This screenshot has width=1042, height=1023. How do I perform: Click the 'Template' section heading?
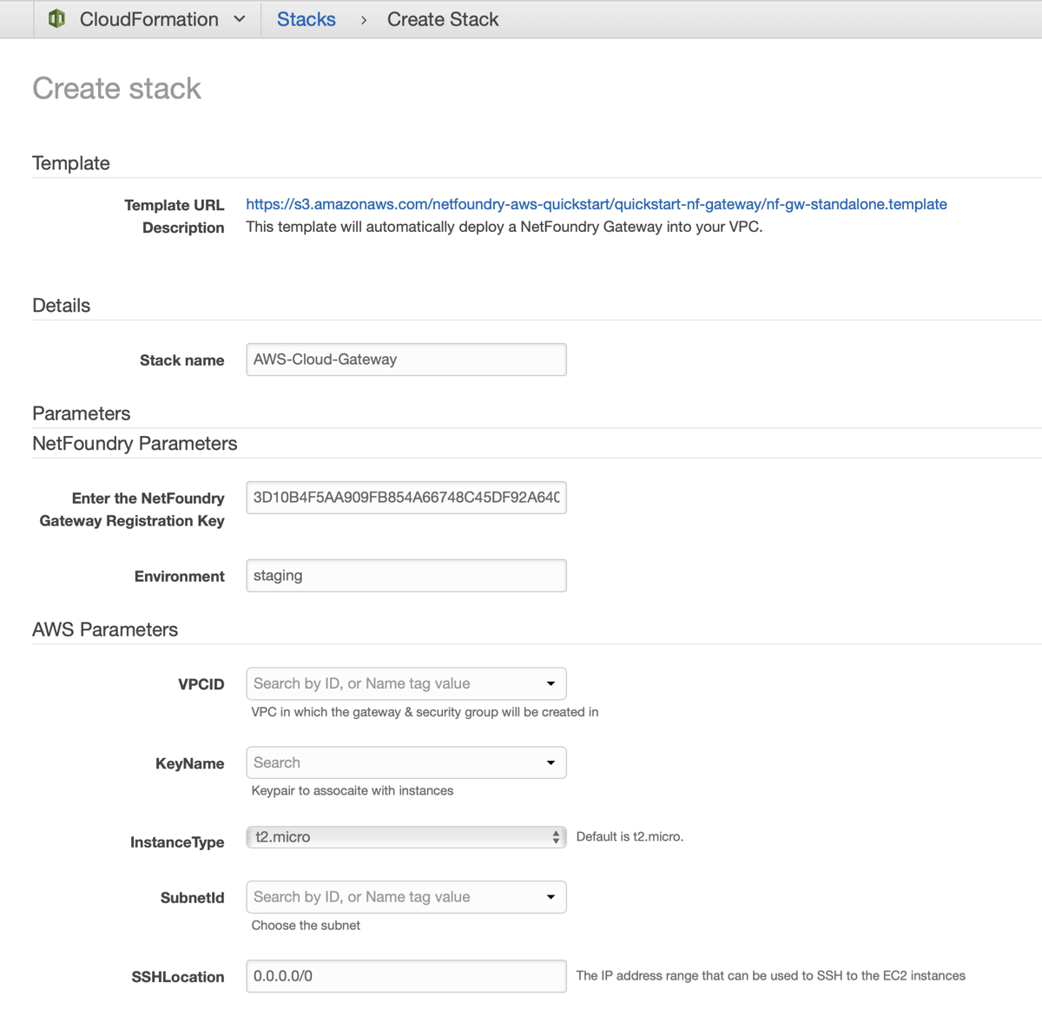point(71,163)
